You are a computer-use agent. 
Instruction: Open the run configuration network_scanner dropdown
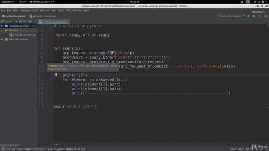tap(232, 16)
